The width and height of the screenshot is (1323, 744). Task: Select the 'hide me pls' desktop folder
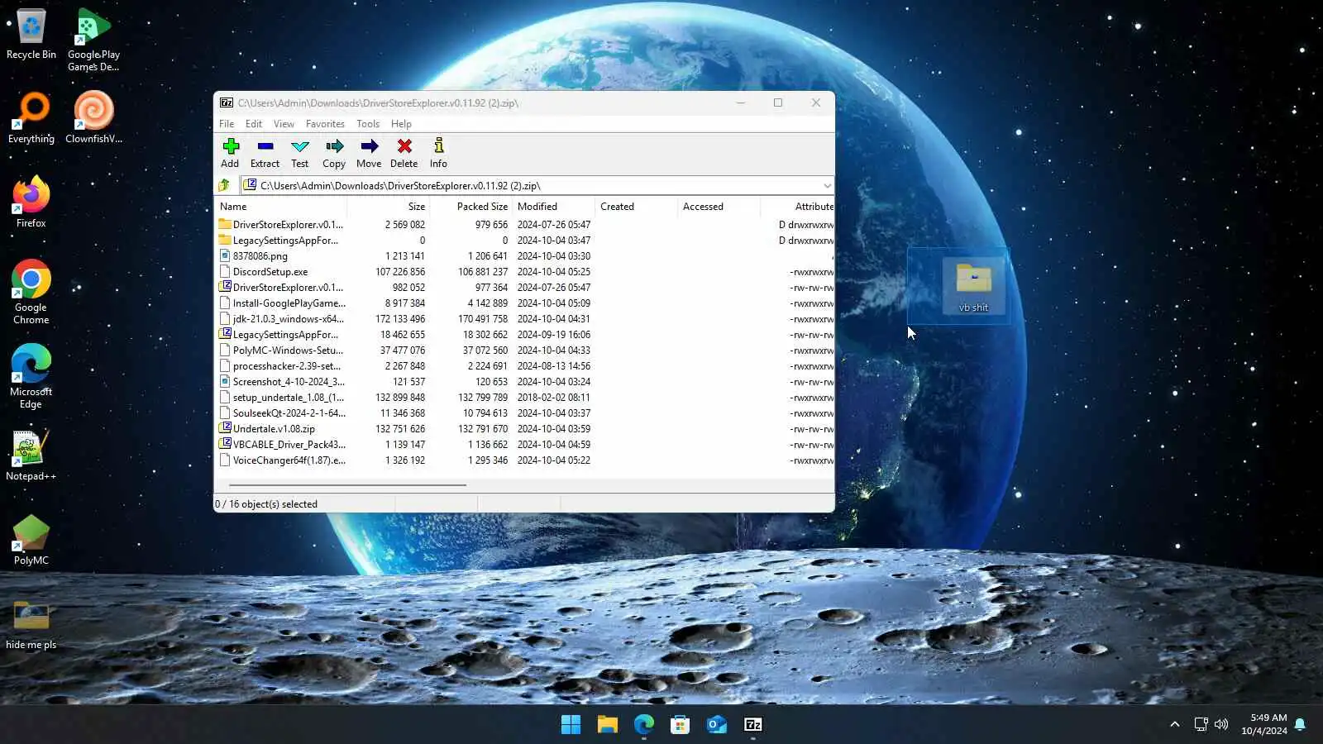[31, 625]
